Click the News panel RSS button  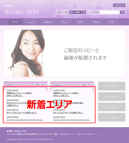pyautogui.click(x=43, y=85)
